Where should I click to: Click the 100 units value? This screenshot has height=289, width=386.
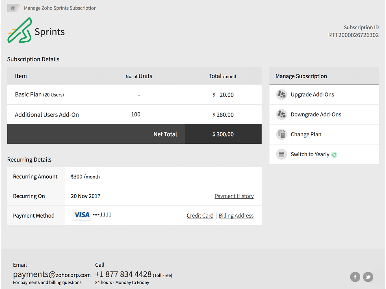[136, 114]
